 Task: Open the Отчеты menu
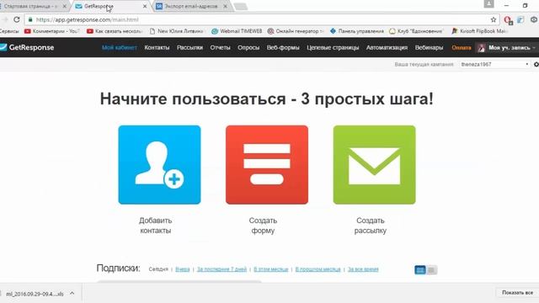click(220, 48)
